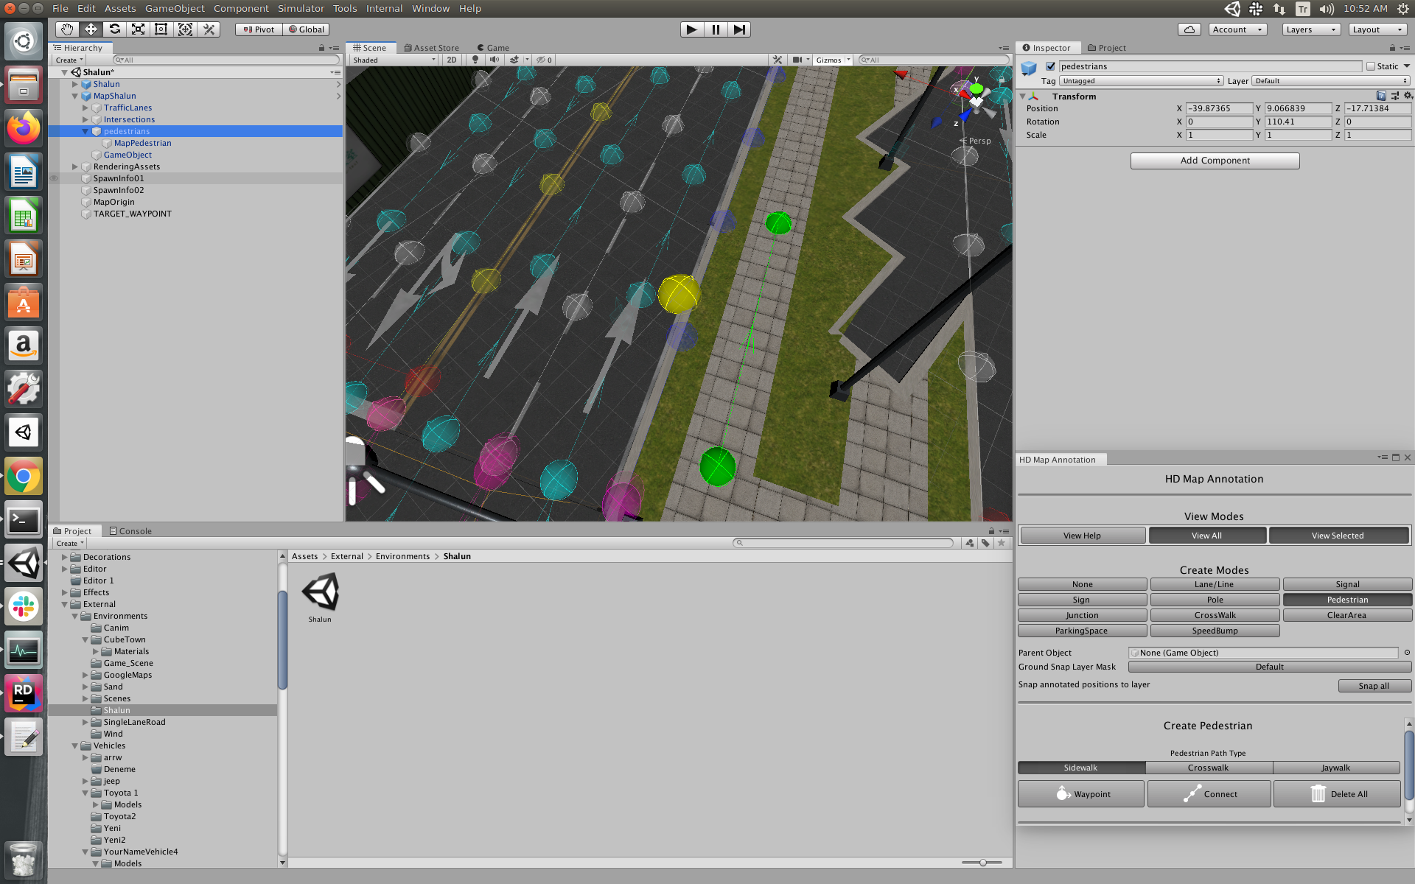1415x884 pixels.
Task: Expand the TrafficLanes item in Hierarchy
Action: [85, 108]
